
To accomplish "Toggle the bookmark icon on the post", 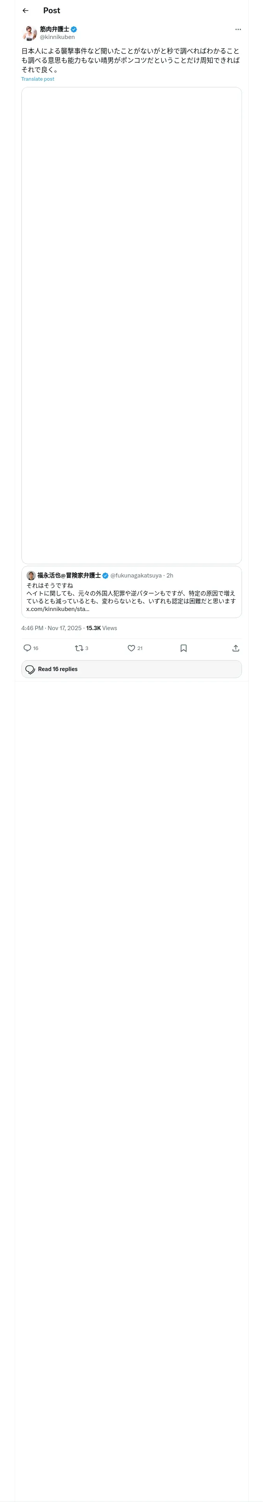I will (x=184, y=648).
